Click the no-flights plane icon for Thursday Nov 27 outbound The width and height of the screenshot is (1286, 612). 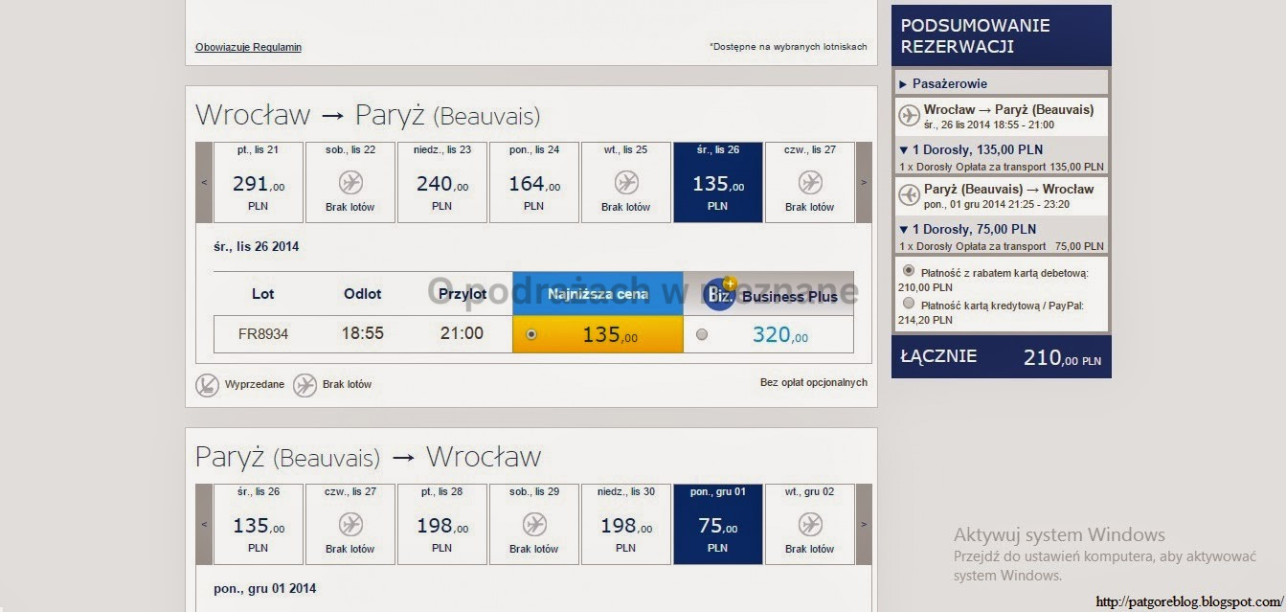(x=810, y=182)
